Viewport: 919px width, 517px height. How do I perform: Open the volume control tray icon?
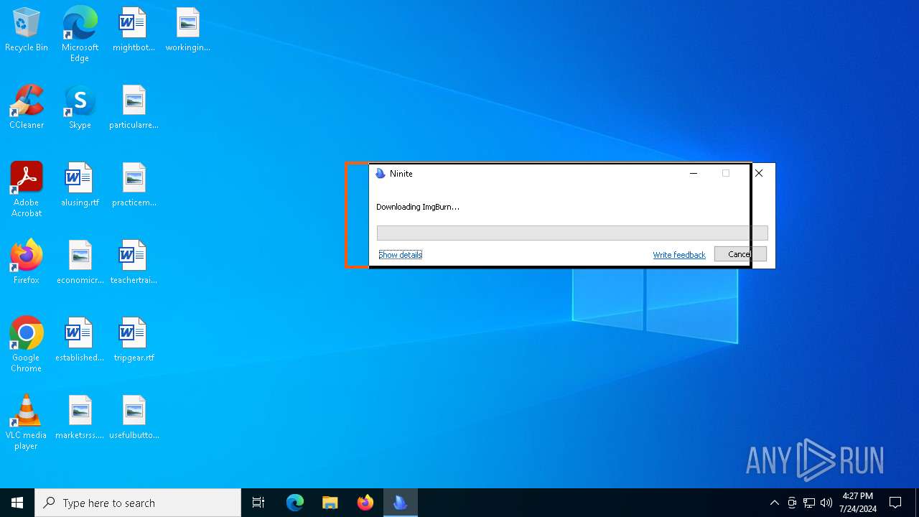pyautogui.click(x=826, y=503)
